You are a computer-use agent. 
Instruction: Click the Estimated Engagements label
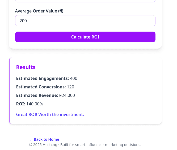42,78
